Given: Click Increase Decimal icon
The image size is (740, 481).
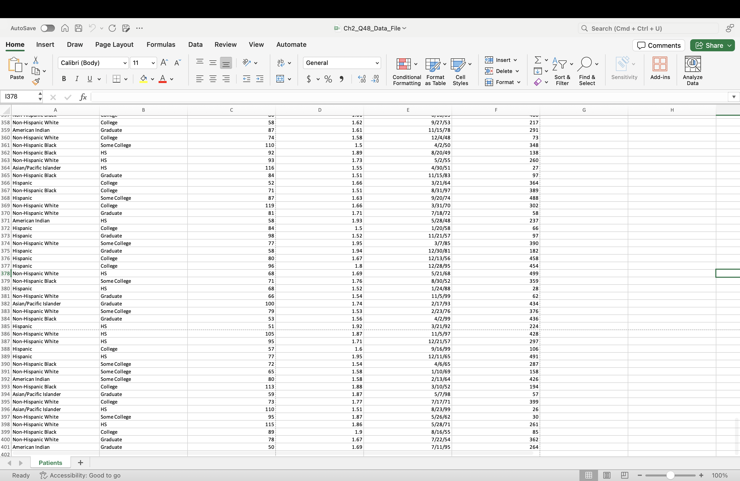Looking at the screenshot, I should 362,79.
